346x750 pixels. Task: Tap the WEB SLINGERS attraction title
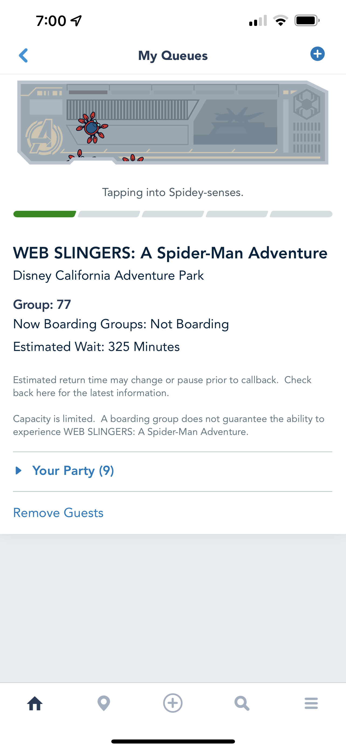click(170, 253)
